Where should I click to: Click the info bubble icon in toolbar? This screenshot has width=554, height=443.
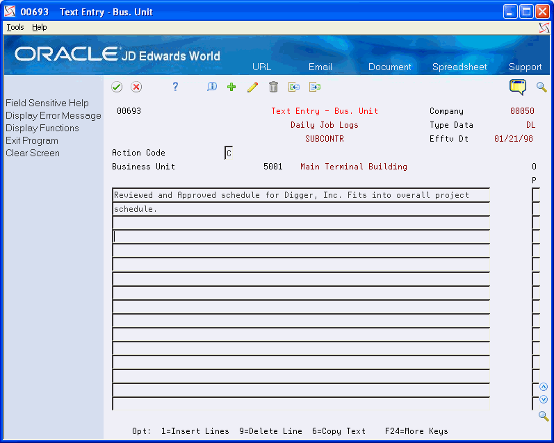[x=211, y=87]
